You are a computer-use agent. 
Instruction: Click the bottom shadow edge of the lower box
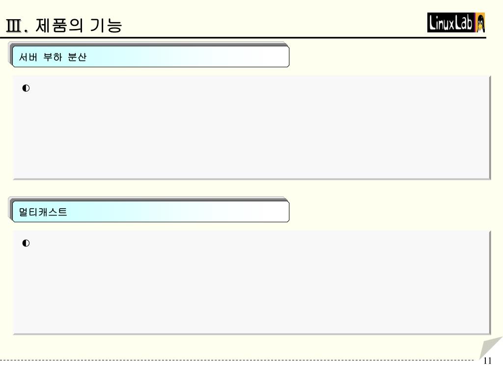(x=252, y=334)
